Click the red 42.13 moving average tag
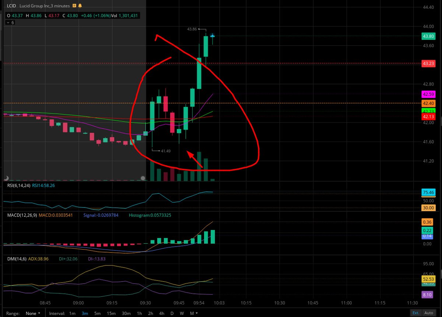442x317 pixels. pos(428,117)
